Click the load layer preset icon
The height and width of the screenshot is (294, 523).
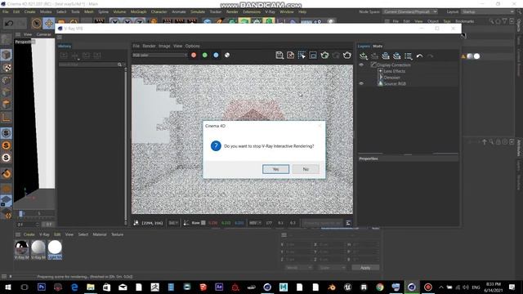click(396, 56)
